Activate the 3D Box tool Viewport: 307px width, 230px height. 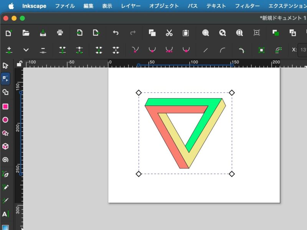coord(5,147)
